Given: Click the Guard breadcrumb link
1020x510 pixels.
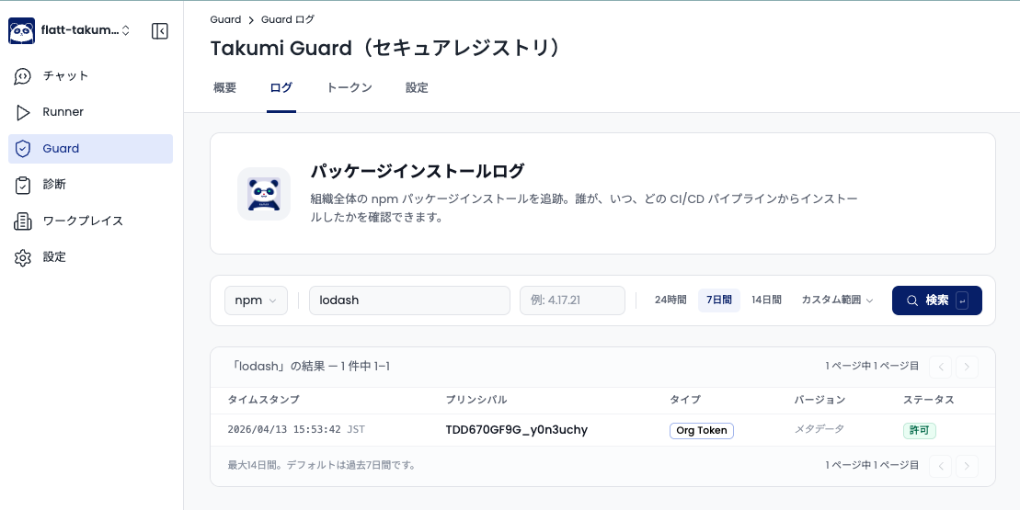Looking at the screenshot, I should point(225,19).
